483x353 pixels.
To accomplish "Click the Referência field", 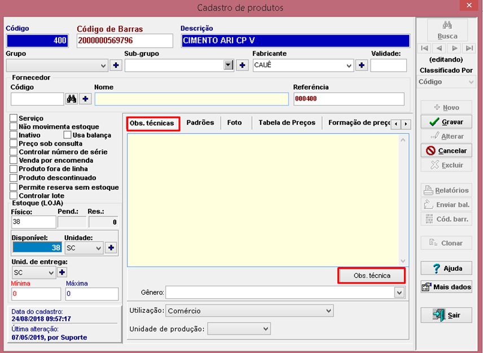I will coord(349,99).
